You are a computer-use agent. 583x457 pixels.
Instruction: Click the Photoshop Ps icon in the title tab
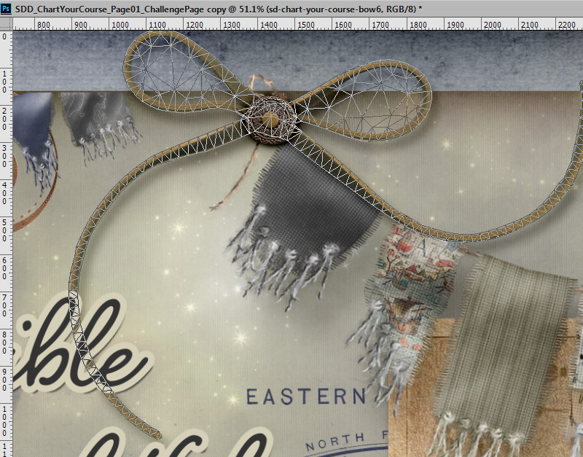(x=6, y=9)
